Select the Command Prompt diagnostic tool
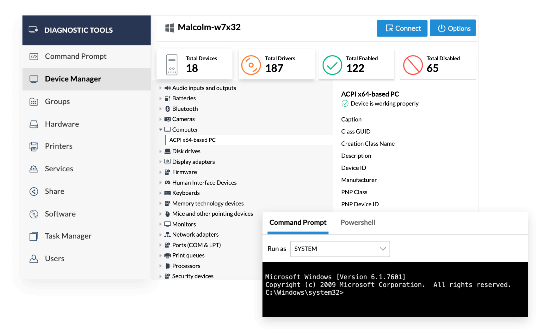Image resolution: width=543 pixels, height=336 pixels. click(75, 56)
